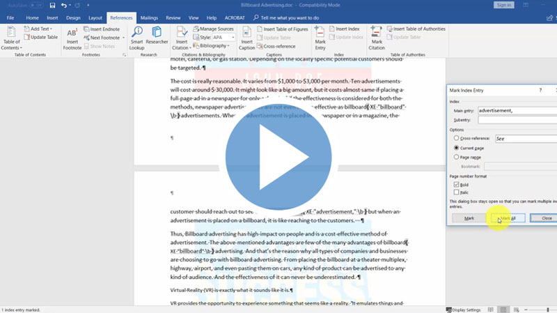Select the Page range radio option

point(457,158)
